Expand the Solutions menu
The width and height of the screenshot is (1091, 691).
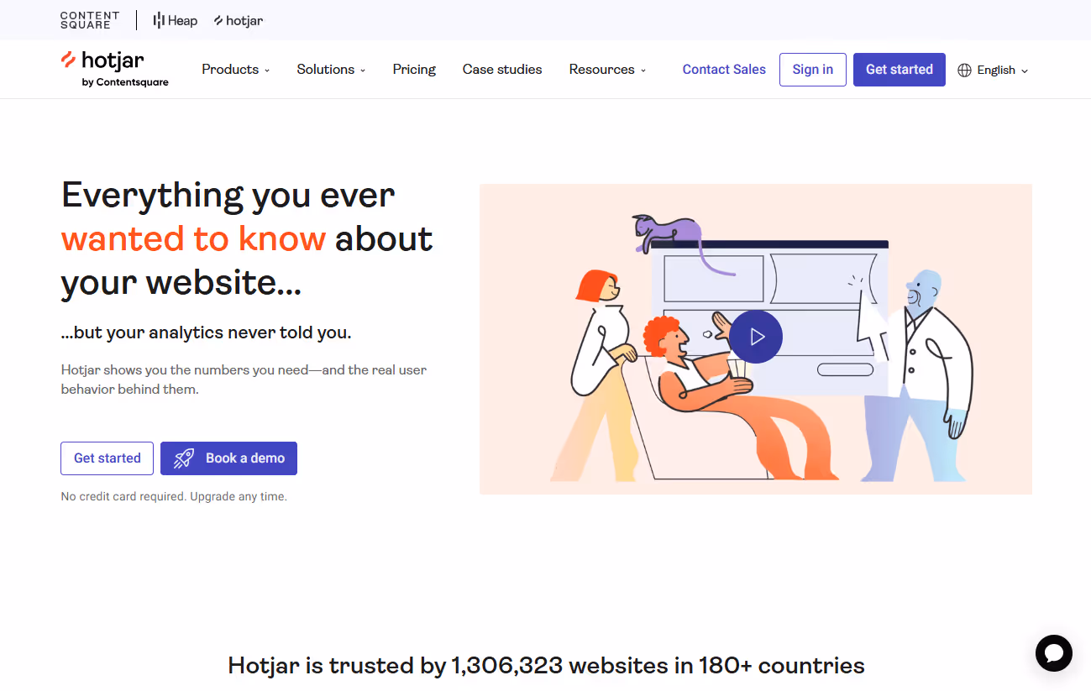coord(331,70)
